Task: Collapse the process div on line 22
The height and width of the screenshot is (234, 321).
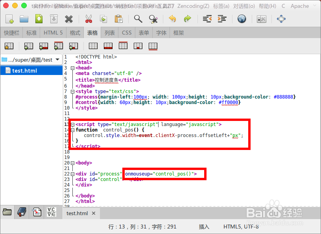Action: pyautogui.click(x=72, y=174)
